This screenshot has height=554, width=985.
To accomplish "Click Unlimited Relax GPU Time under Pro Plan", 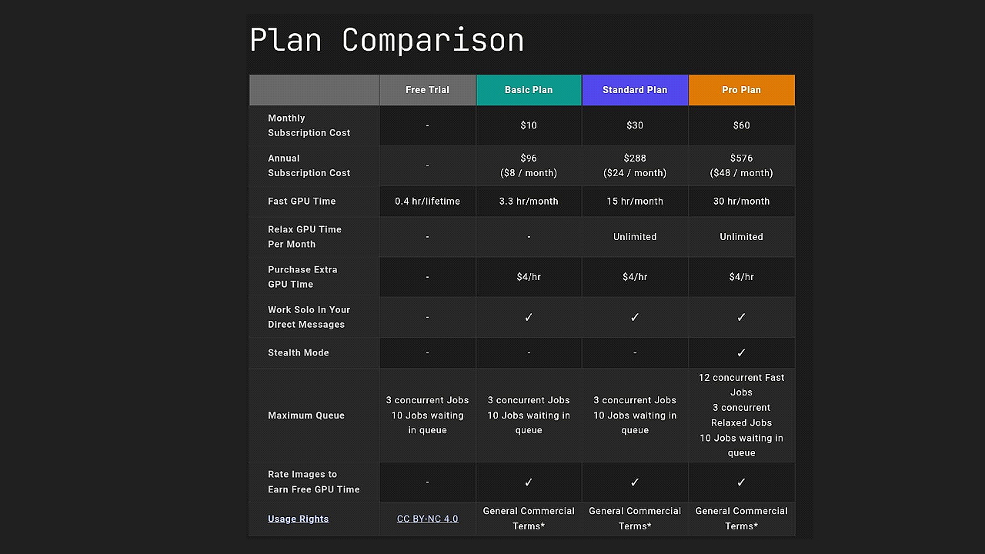I will click(x=741, y=236).
